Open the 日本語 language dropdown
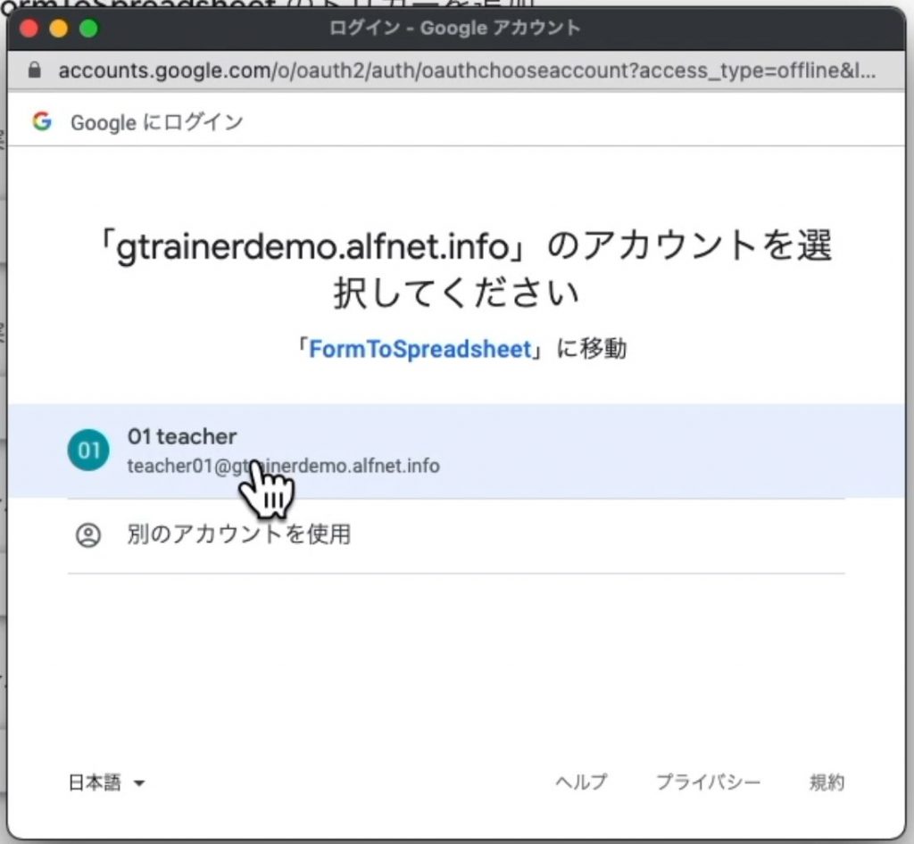The width and height of the screenshot is (914, 844). point(107,782)
